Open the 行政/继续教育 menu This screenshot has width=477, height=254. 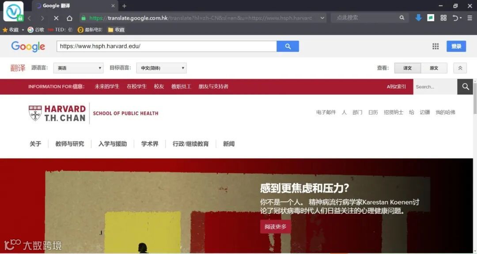pos(191,144)
